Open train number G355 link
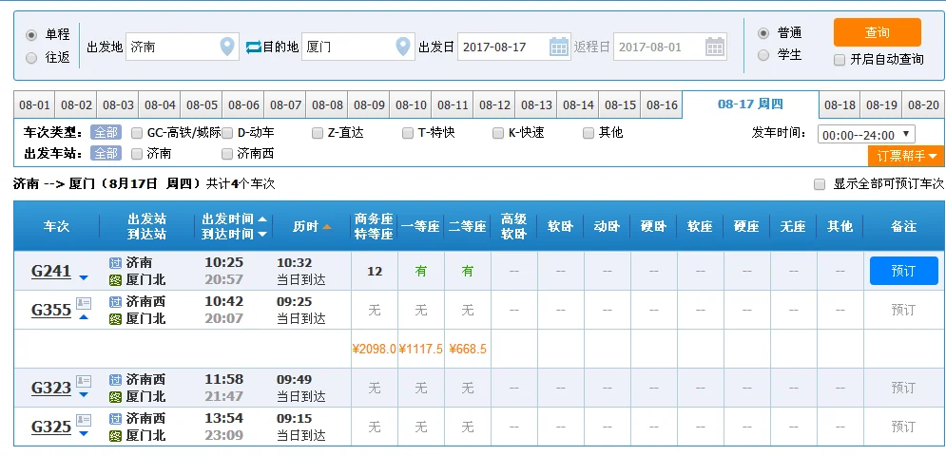Viewport: 946px width, 456px height. point(51,310)
